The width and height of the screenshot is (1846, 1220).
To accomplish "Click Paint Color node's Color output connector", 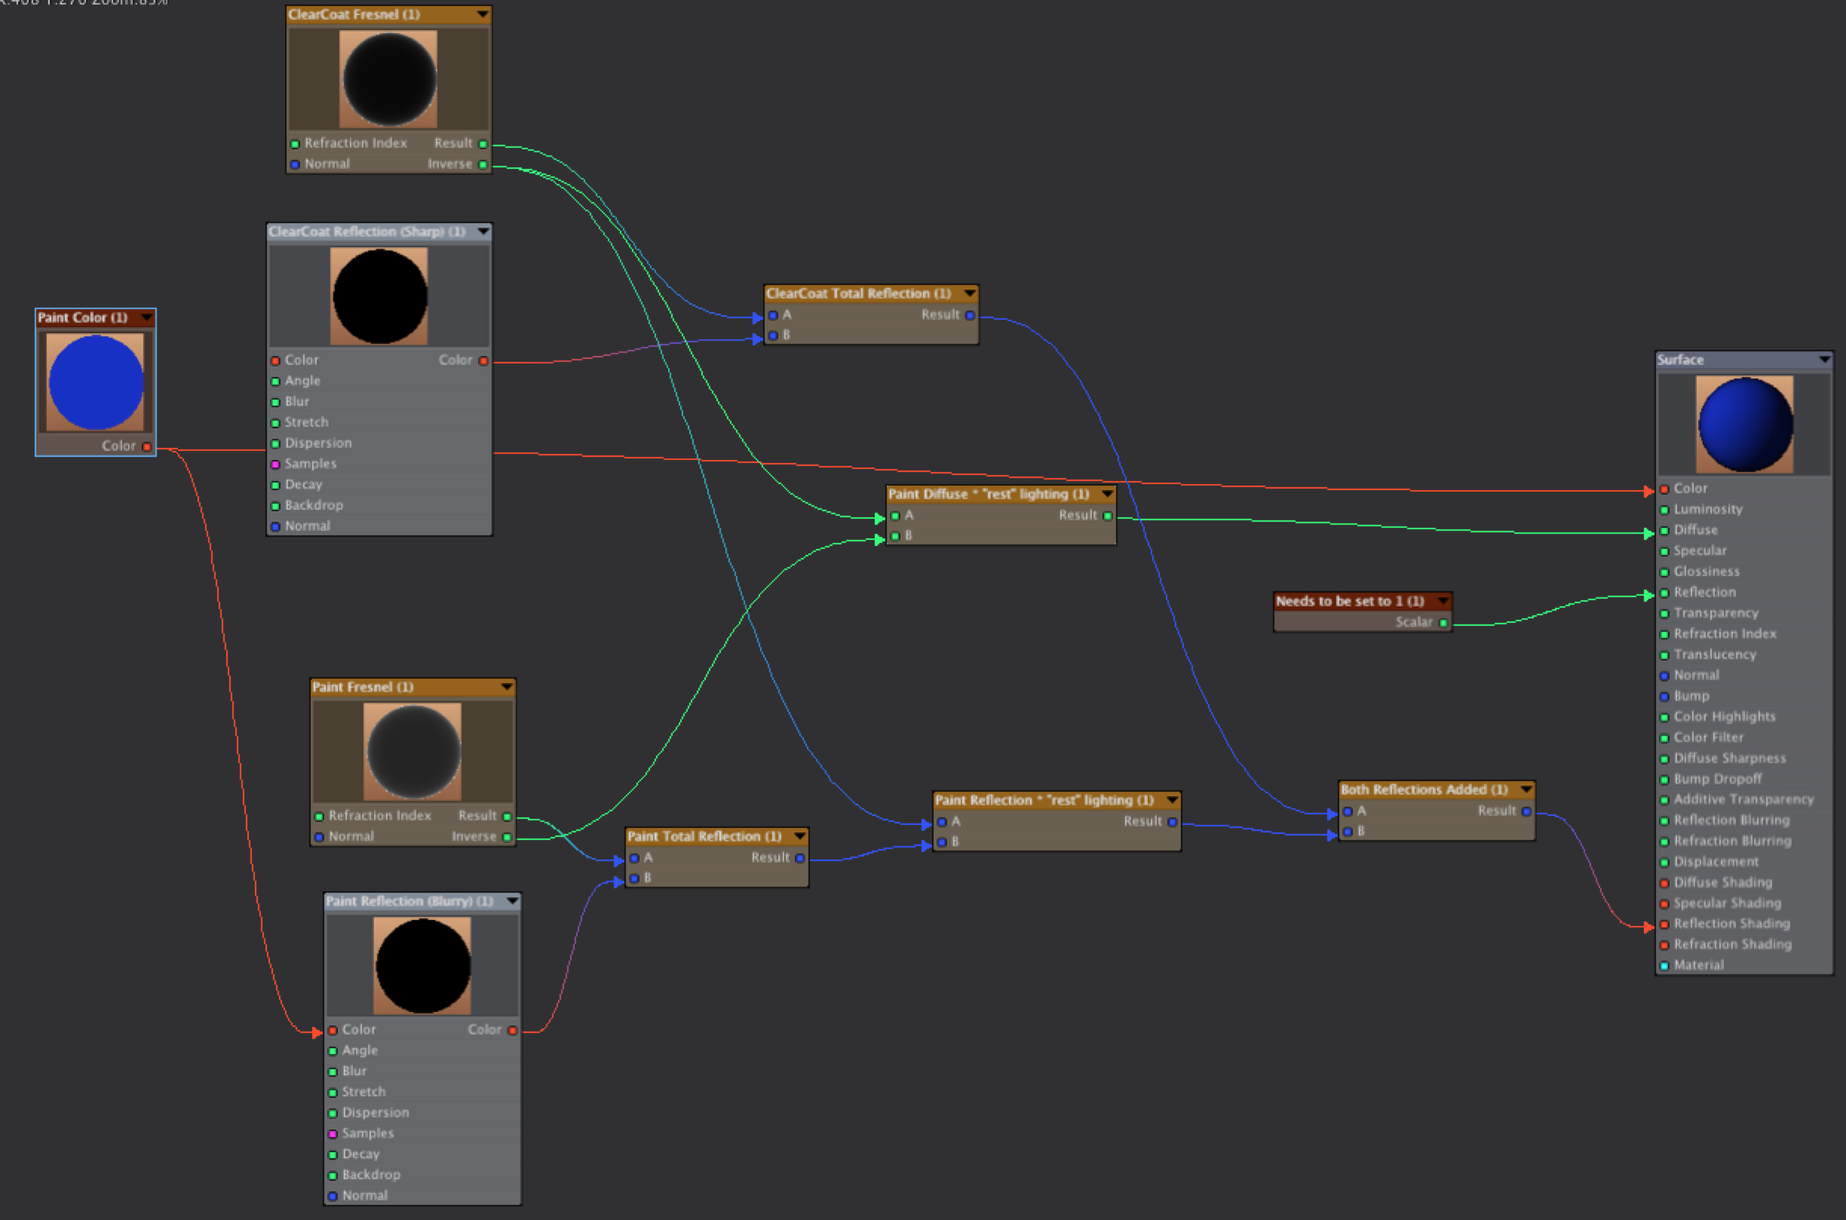I will [146, 446].
